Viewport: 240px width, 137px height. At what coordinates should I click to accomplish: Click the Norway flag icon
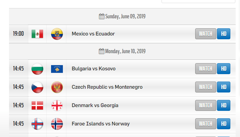(x=57, y=124)
